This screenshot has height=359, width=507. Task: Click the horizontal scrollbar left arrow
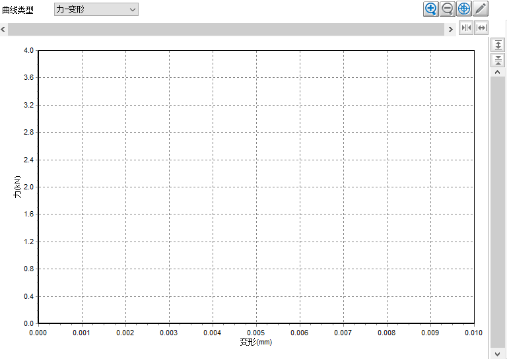[x=3, y=30]
